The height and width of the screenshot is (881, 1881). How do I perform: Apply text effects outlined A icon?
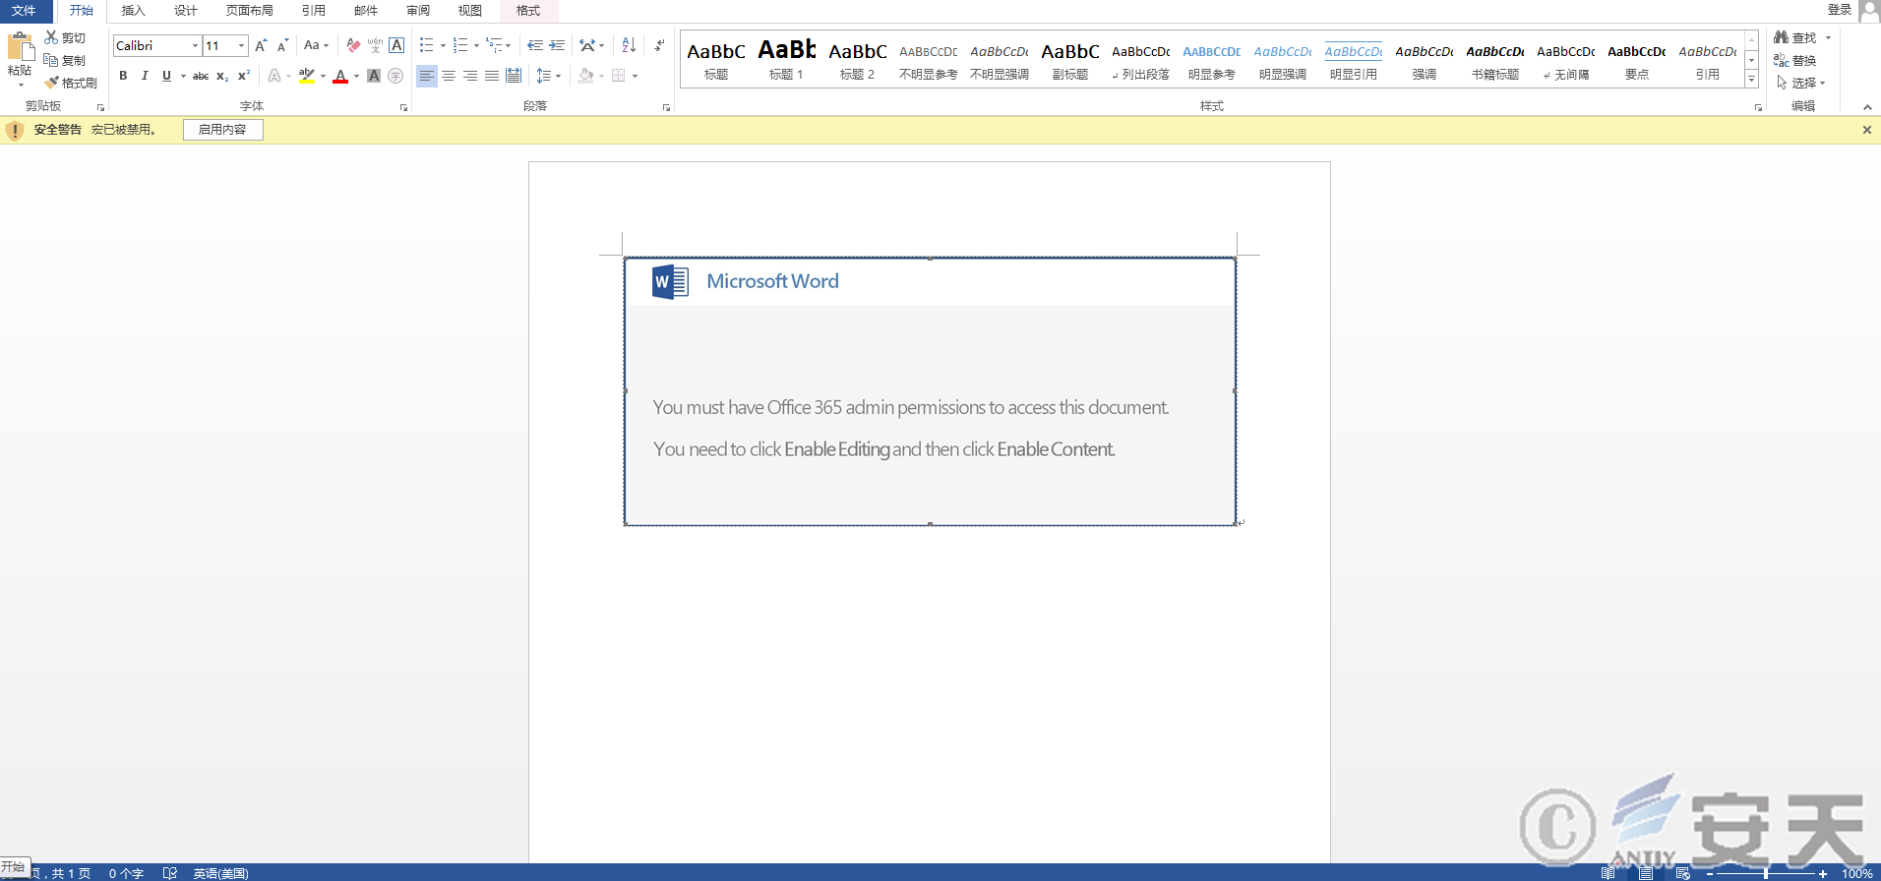click(x=274, y=76)
